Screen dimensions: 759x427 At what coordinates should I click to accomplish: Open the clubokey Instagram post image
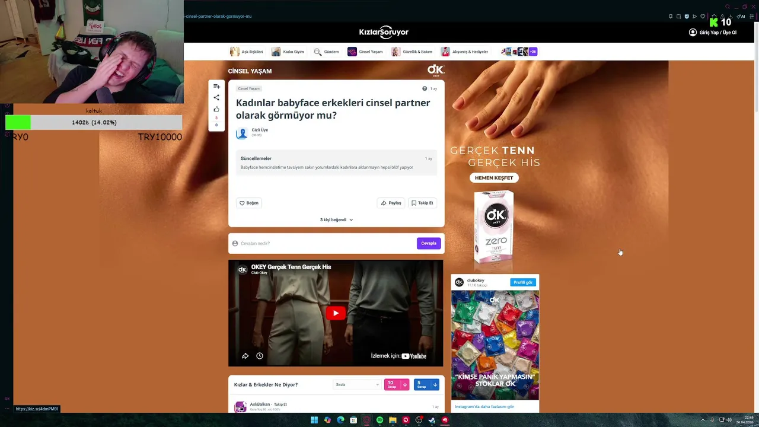[495, 345]
